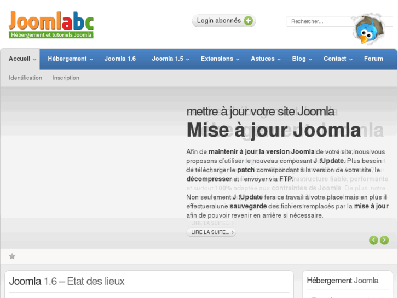
Task: Click the grey star icon
Action: pyautogui.click(x=12, y=256)
